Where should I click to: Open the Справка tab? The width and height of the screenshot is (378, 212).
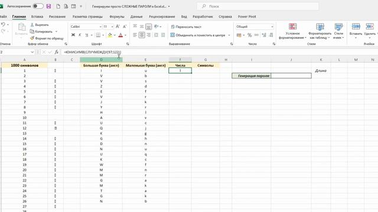[225, 16]
